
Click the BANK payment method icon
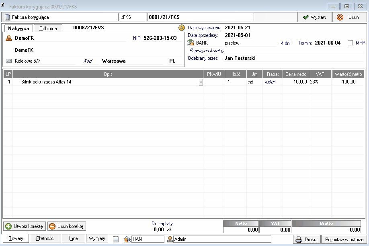tap(191, 43)
